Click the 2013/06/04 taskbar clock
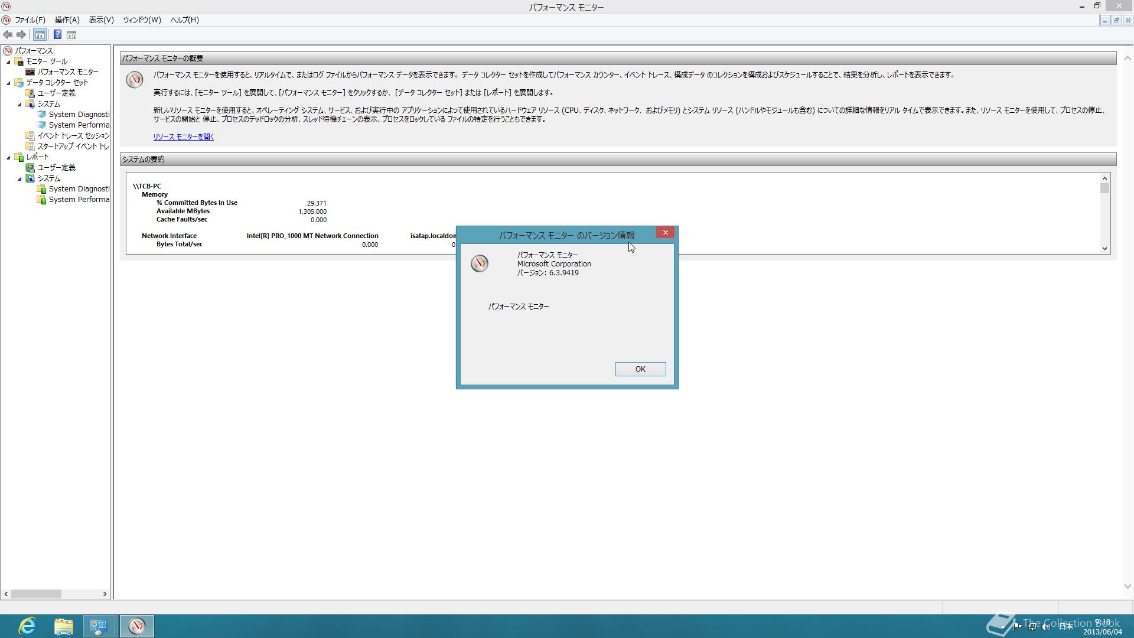Screen dimensions: 1134x638 click(1102, 632)
